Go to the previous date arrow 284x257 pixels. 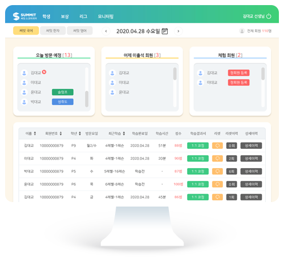[x=106, y=31]
